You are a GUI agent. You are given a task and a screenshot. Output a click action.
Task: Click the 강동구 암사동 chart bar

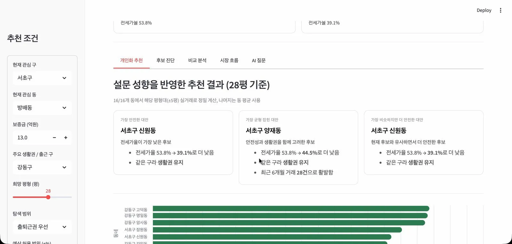click(289, 223)
